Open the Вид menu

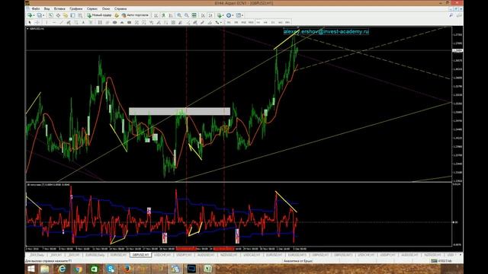coord(47,8)
